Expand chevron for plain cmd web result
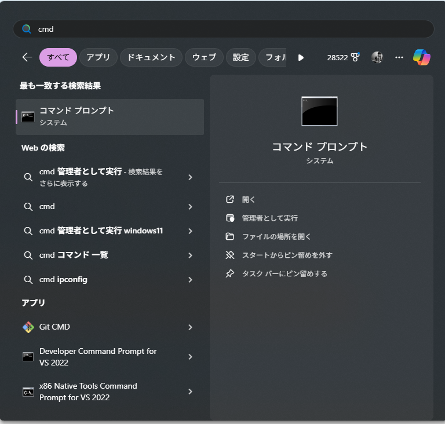 (190, 207)
